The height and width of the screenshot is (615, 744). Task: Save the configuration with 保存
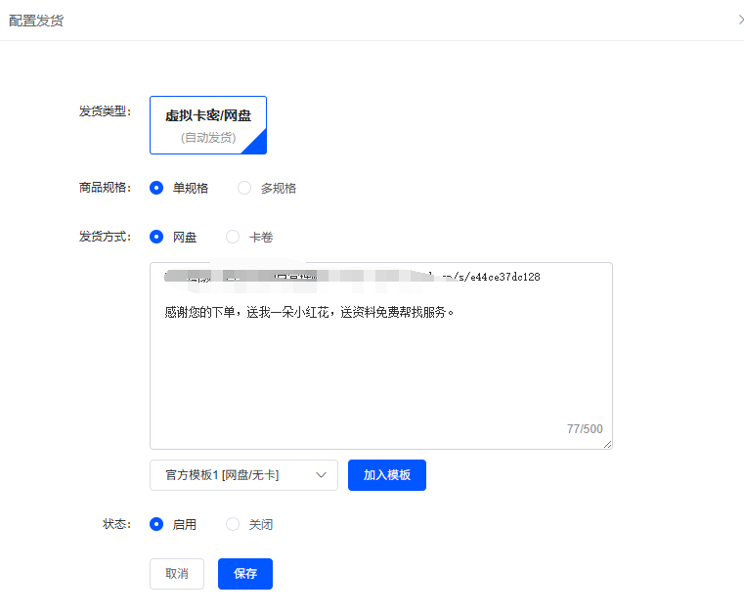[244, 574]
